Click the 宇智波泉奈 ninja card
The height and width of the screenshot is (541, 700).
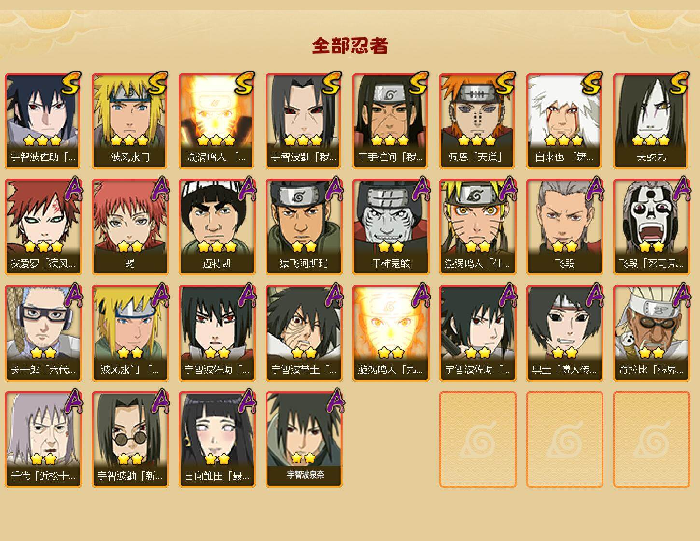point(304,440)
